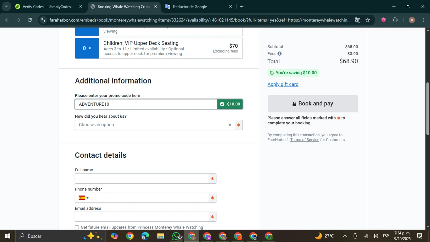Image resolution: width=430 pixels, height=242 pixels.
Task: Open Copilot from the taskbar
Action: pos(114,236)
